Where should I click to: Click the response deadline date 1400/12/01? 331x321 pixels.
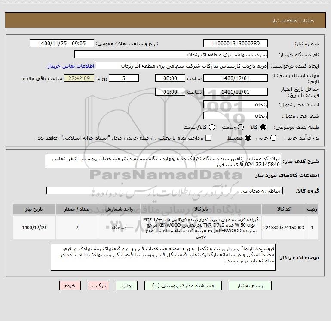(236, 78)
